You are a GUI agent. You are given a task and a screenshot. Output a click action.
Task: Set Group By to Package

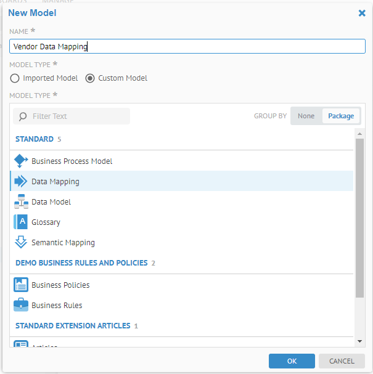point(340,116)
